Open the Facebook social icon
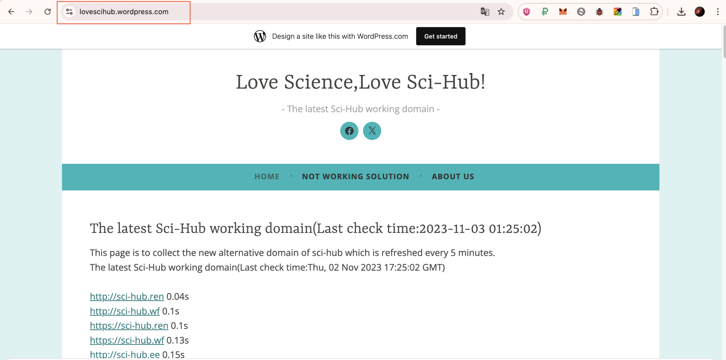 (349, 131)
